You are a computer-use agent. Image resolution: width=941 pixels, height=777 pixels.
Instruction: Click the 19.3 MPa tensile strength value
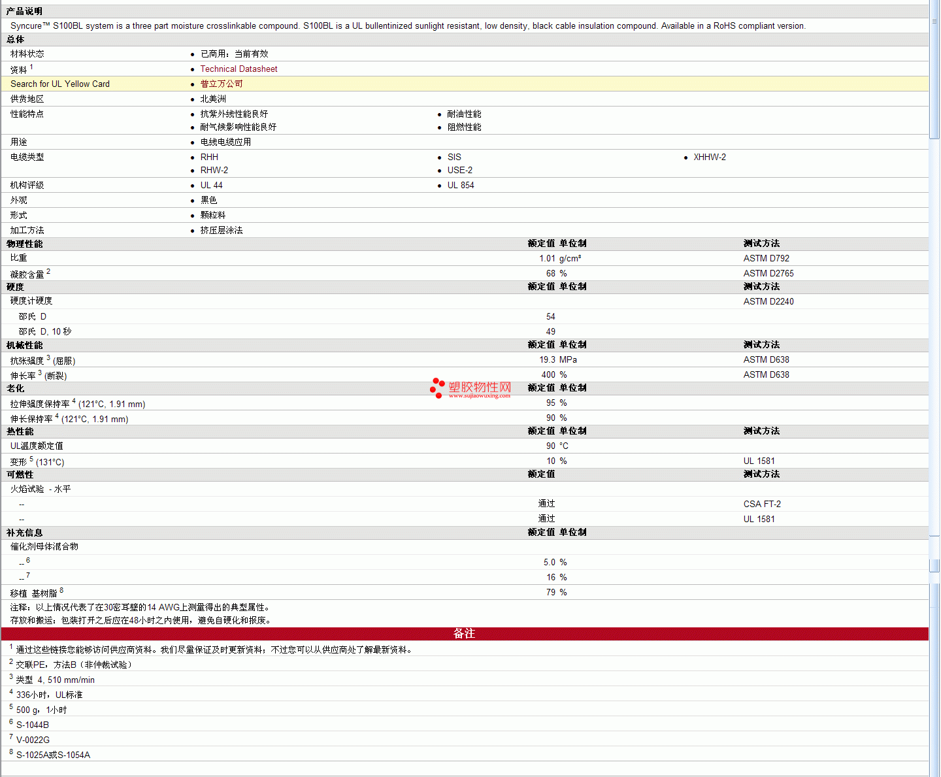[x=558, y=359]
